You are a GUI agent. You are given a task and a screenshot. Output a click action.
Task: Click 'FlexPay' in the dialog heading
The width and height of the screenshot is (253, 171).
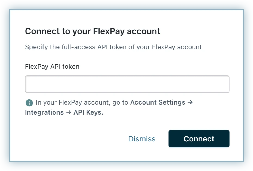(x=109, y=31)
